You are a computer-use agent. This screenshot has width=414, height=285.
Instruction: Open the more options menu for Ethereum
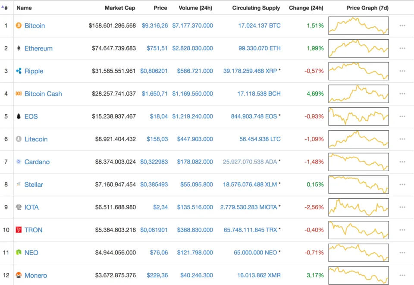(x=402, y=48)
